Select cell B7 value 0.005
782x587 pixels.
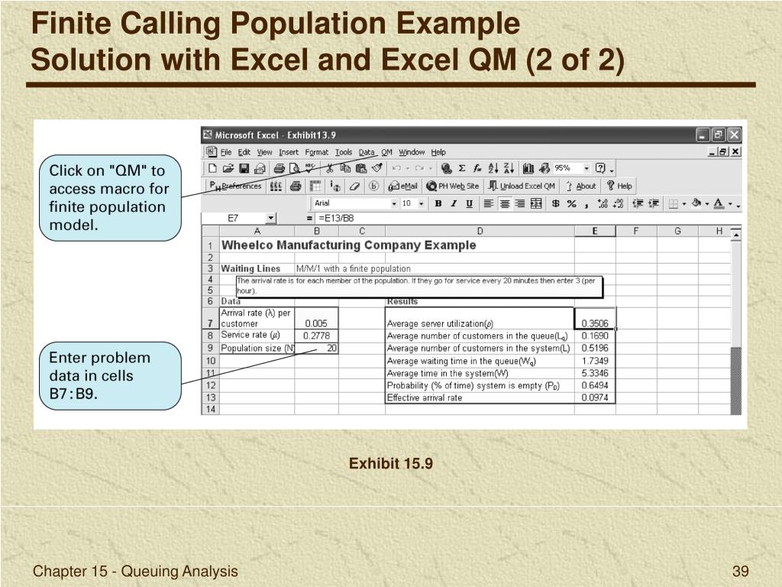317,319
